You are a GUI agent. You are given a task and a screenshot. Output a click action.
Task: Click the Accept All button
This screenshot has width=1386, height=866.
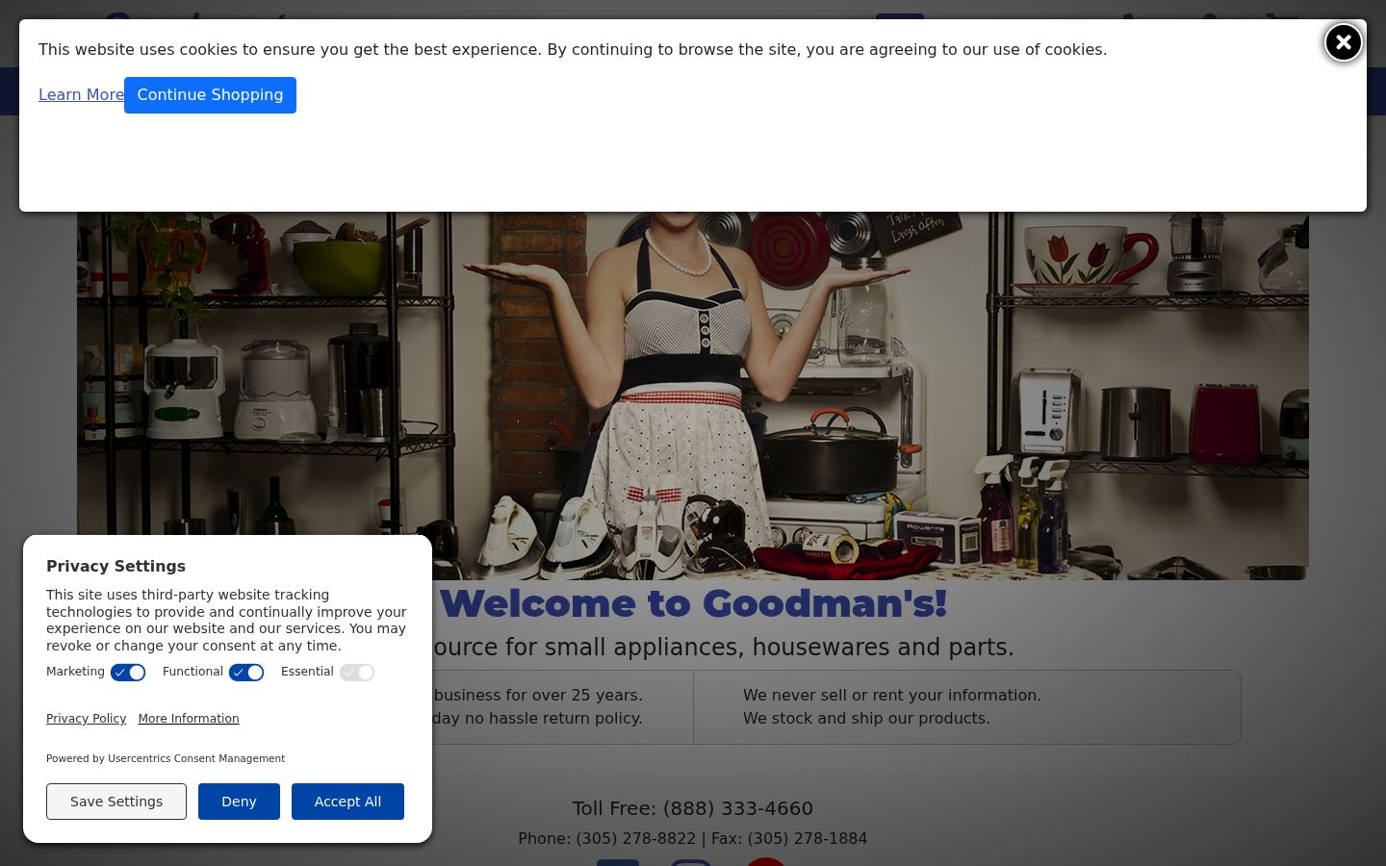[x=347, y=802]
